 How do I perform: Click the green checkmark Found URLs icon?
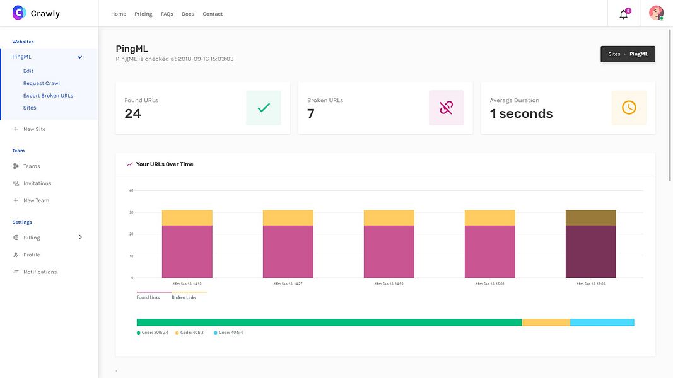[x=264, y=108]
